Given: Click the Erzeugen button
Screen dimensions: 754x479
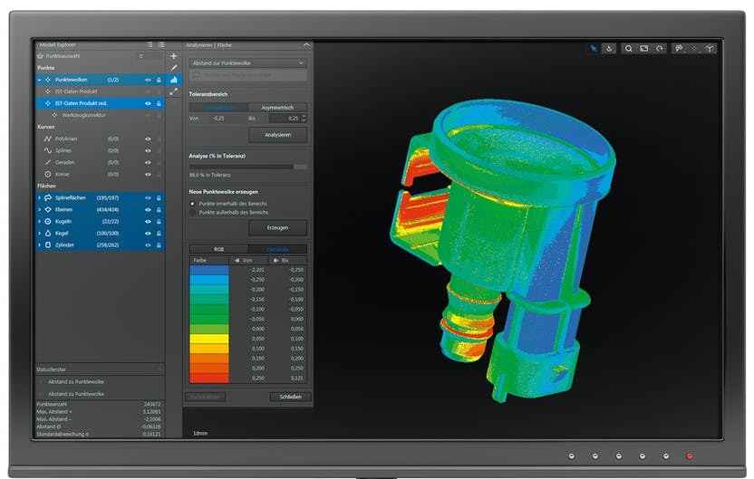Looking at the screenshot, I should click(x=278, y=228).
